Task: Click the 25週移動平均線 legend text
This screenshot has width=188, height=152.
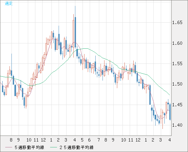Action: point(77,147)
